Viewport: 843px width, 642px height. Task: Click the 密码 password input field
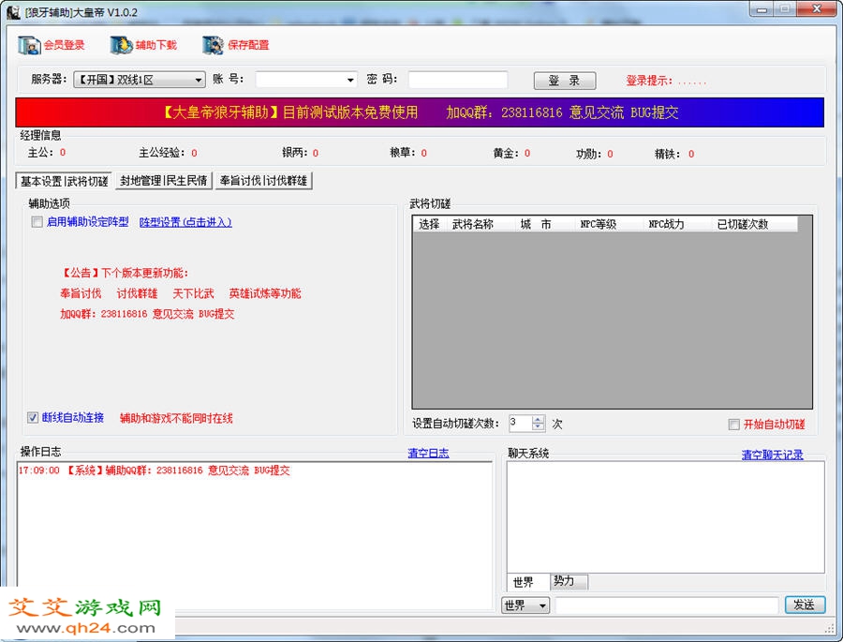click(x=457, y=81)
